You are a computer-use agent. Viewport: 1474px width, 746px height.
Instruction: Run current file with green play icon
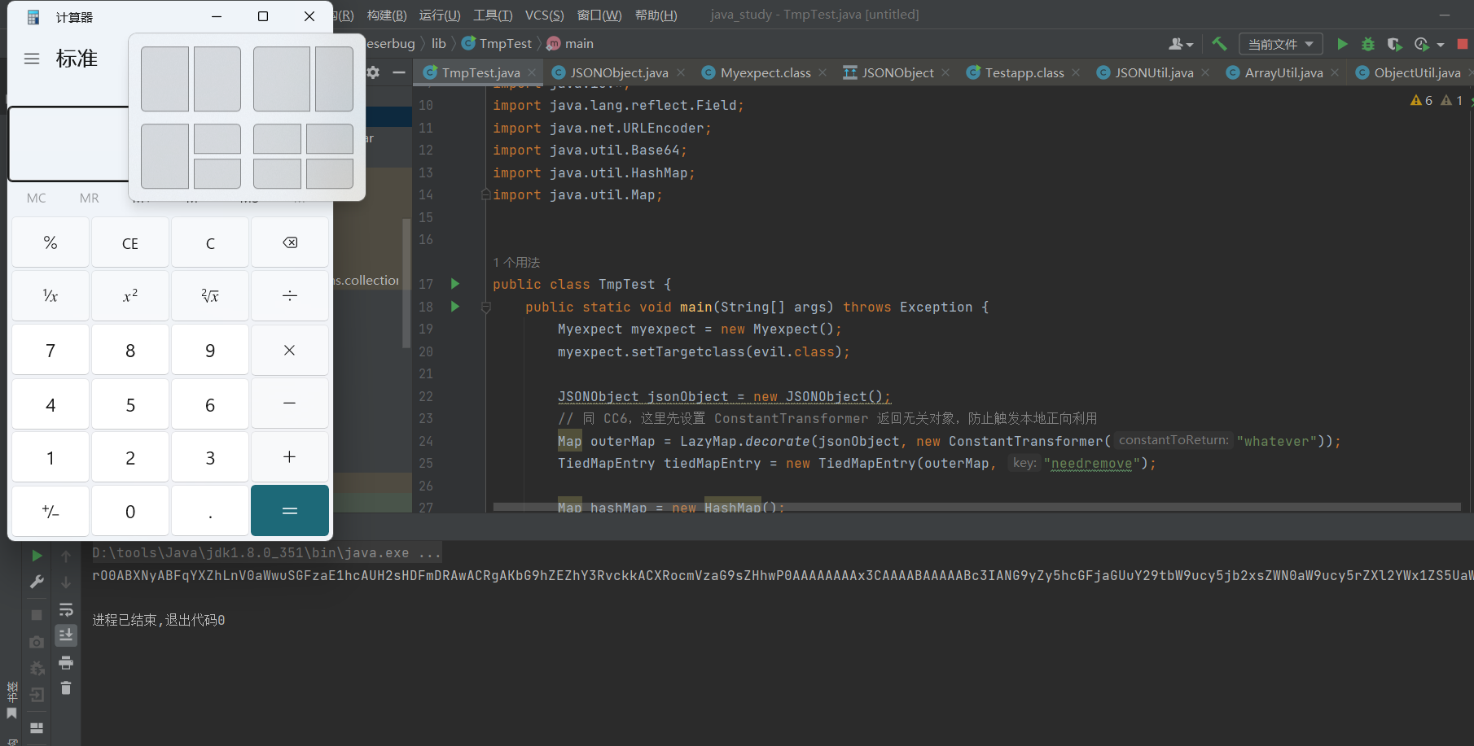[1343, 44]
